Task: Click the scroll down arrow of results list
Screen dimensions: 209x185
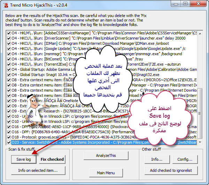Action: pos(200,142)
